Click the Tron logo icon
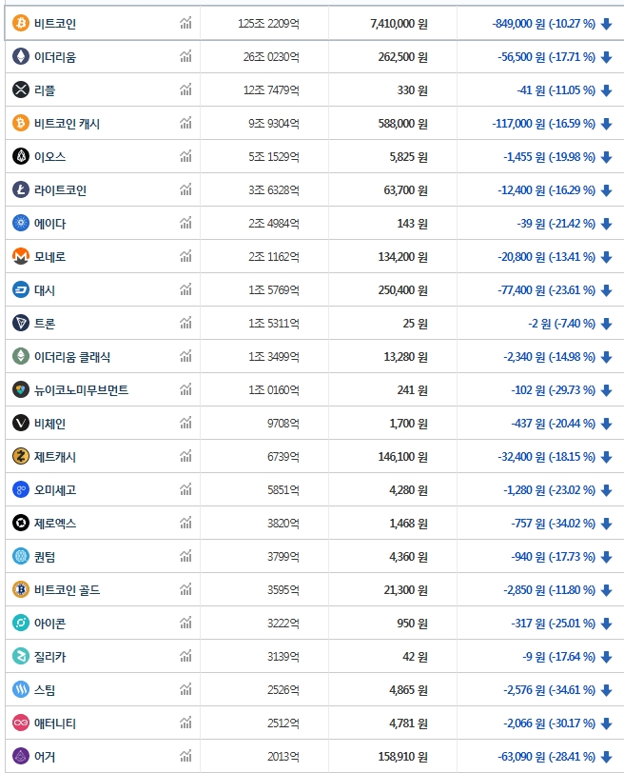 click(21, 323)
